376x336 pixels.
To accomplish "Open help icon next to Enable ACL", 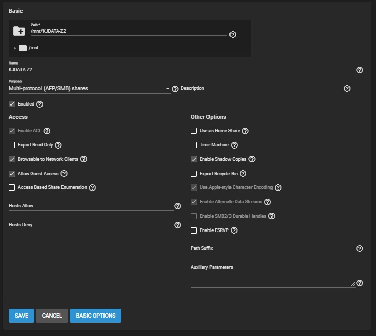I will point(47,131).
